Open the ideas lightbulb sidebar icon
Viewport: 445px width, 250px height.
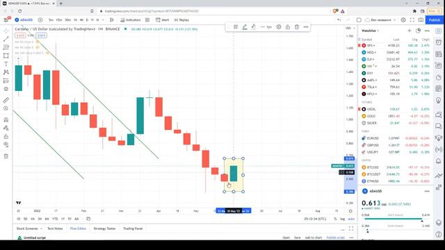point(439,100)
